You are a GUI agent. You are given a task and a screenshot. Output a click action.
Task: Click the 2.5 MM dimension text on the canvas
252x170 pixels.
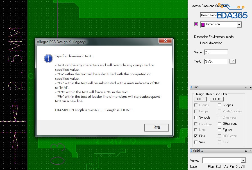pos(15,59)
